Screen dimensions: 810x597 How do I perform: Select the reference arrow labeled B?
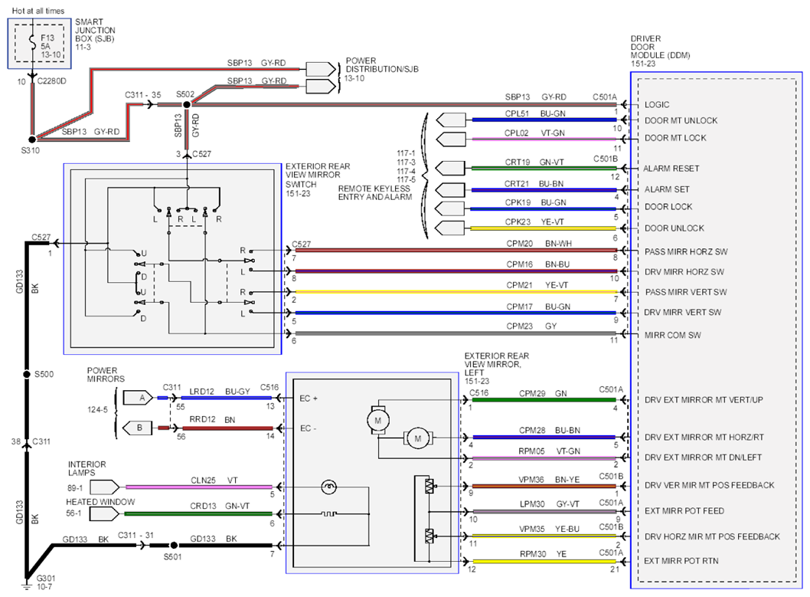tap(139, 428)
